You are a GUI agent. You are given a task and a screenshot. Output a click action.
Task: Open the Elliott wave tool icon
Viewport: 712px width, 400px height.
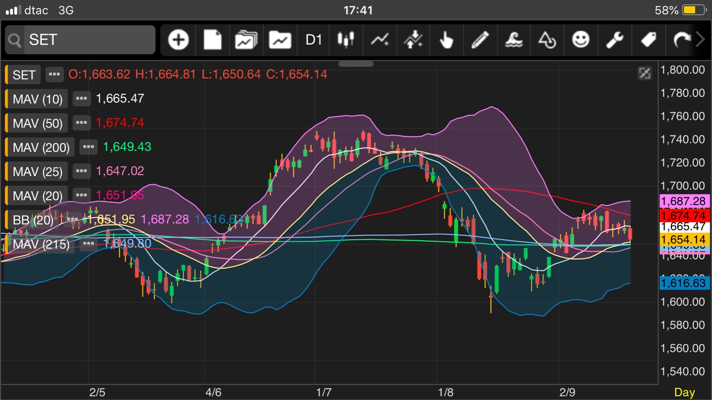click(514, 40)
